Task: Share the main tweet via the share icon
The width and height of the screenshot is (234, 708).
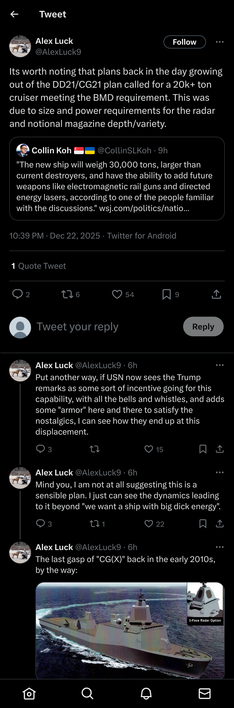Action: click(216, 294)
